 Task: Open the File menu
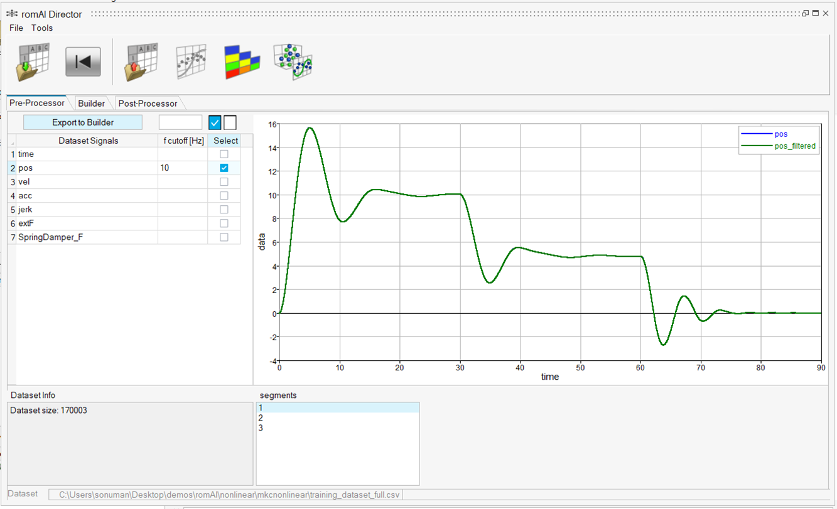click(x=16, y=28)
